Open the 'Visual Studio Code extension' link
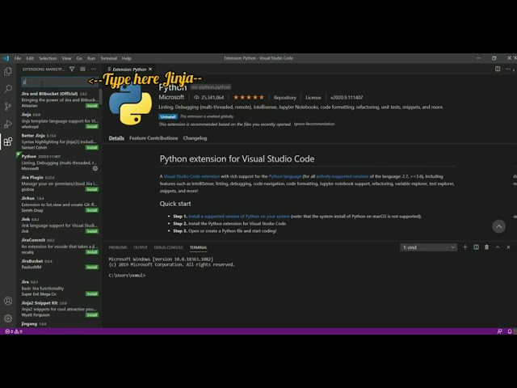This screenshot has height=388, width=517. pyautogui.click(x=191, y=176)
